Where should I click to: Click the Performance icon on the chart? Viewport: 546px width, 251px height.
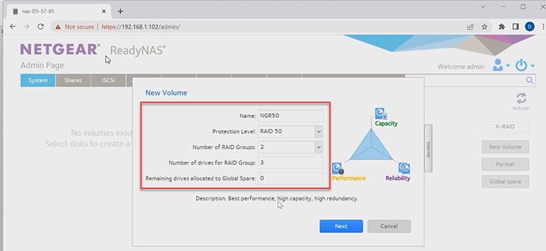pos(337,168)
